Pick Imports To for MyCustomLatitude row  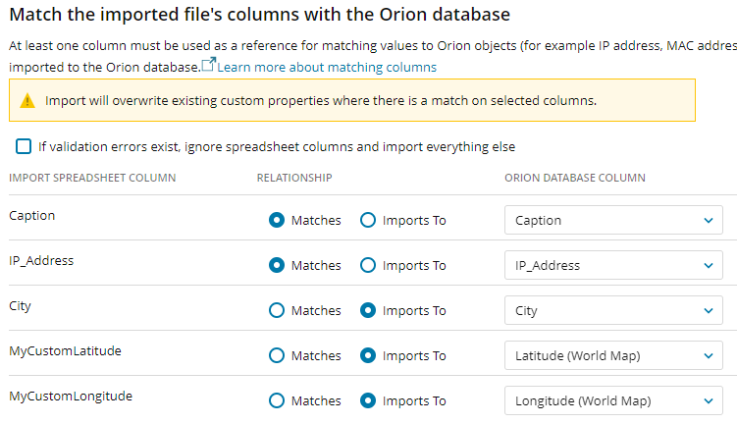pos(368,355)
